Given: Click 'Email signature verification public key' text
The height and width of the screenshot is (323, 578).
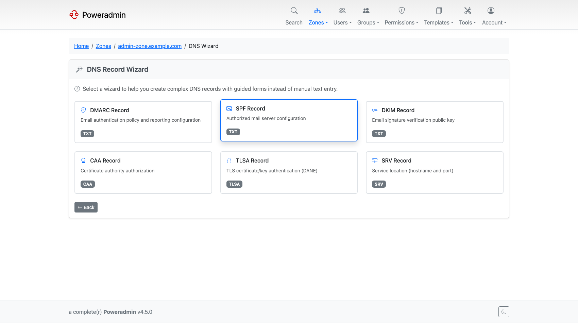Looking at the screenshot, I should click(413, 120).
